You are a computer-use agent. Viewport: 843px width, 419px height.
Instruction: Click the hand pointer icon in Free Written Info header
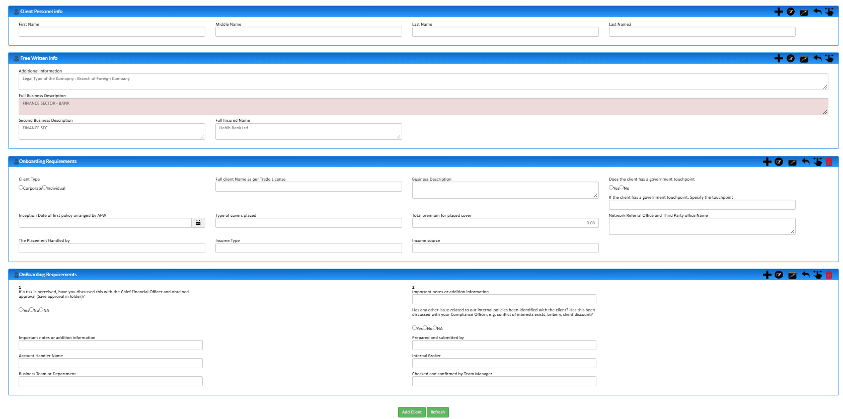coord(829,58)
